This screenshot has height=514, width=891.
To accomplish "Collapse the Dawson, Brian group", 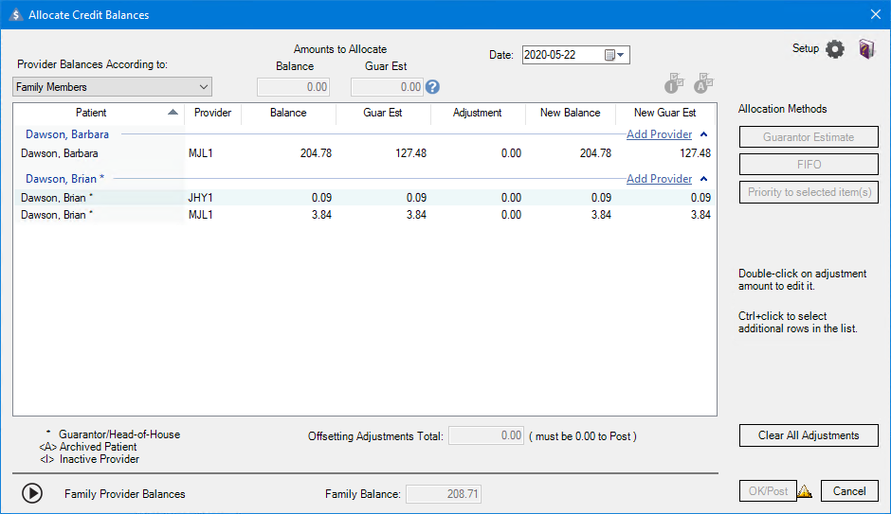I will [704, 179].
